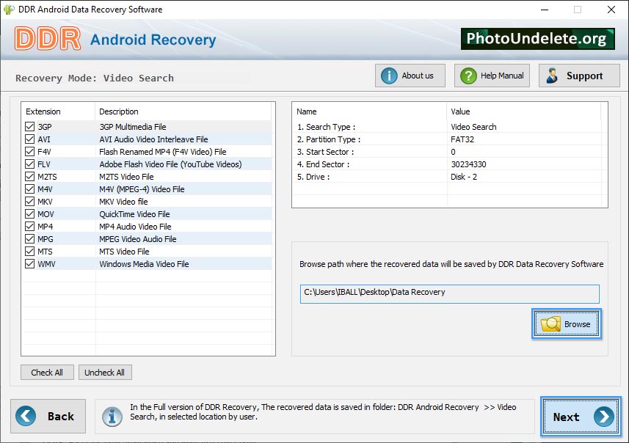Click the '3. Start Sector :' row name
This screenshot has height=443, width=629.
pos(325,152)
